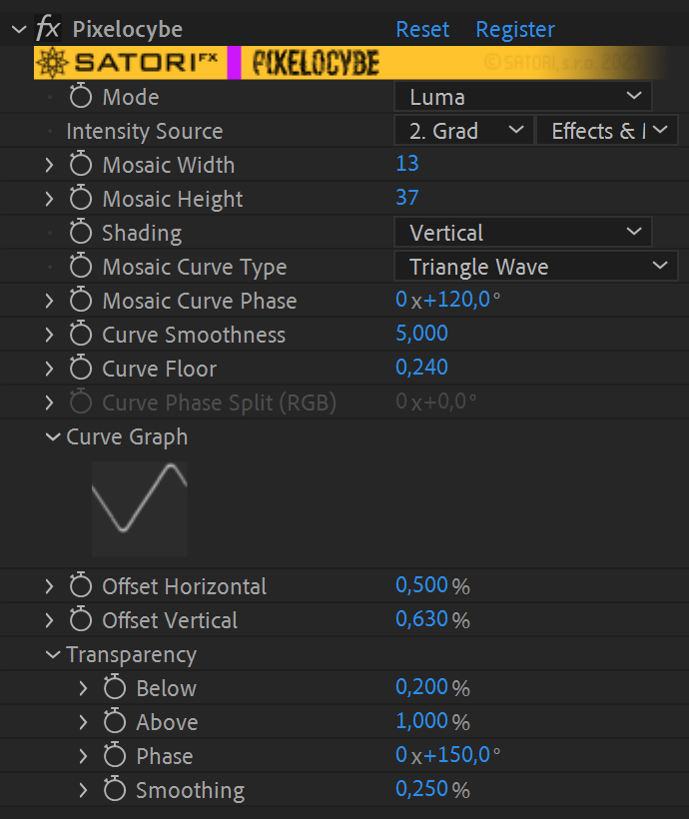Click the Mosaic Curve Type stopwatch
This screenshot has width=689, height=819.
coord(81,267)
